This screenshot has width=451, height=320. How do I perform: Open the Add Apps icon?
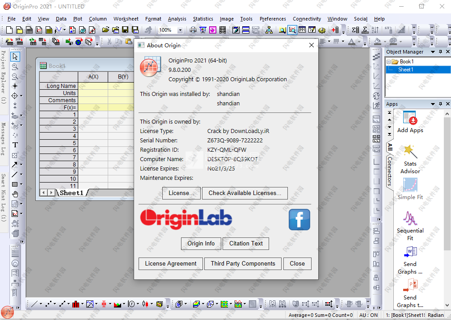click(x=410, y=122)
